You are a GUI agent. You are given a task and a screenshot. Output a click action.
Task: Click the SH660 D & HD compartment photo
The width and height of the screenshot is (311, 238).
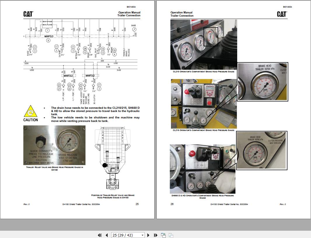(203, 169)
